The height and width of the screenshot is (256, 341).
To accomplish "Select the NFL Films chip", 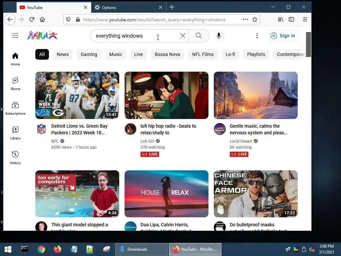I will tap(203, 54).
